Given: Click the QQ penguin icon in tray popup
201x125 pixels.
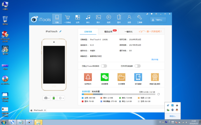Looking at the screenshot, I should pyautogui.click(x=177, y=110).
